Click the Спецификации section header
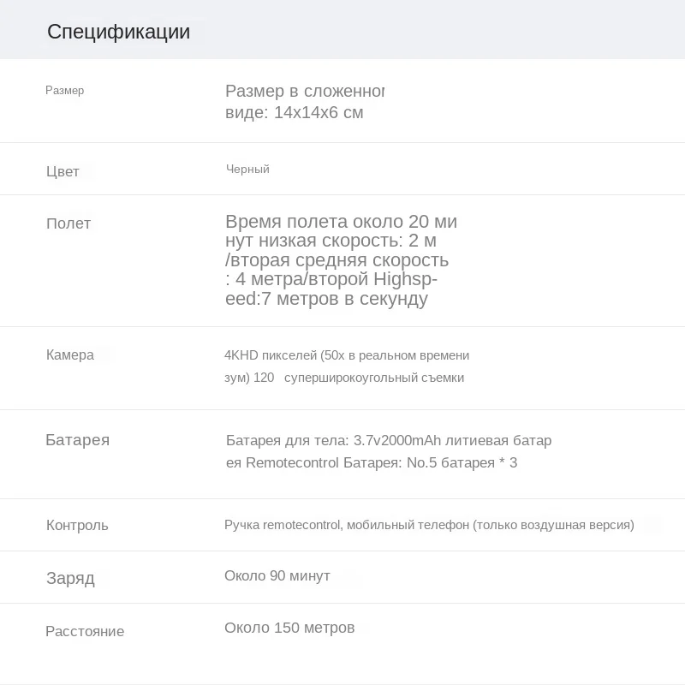 [x=118, y=33]
